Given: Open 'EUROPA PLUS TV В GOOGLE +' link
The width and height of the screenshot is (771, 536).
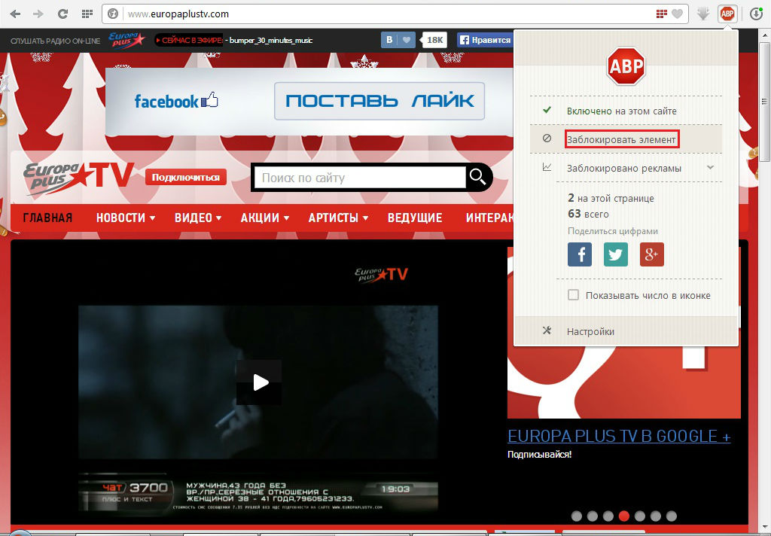Looking at the screenshot, I should coord(619,437).
